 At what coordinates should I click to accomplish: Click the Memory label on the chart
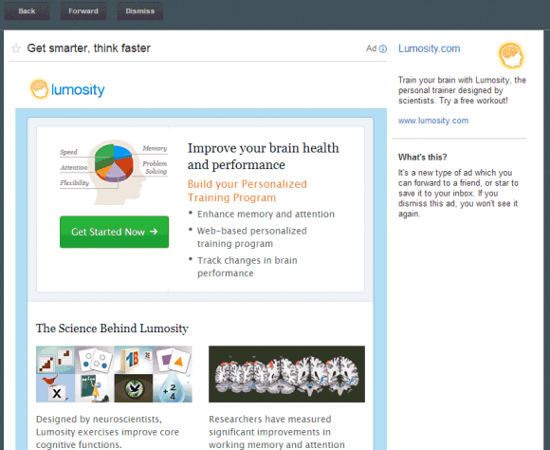click(155, 148)
